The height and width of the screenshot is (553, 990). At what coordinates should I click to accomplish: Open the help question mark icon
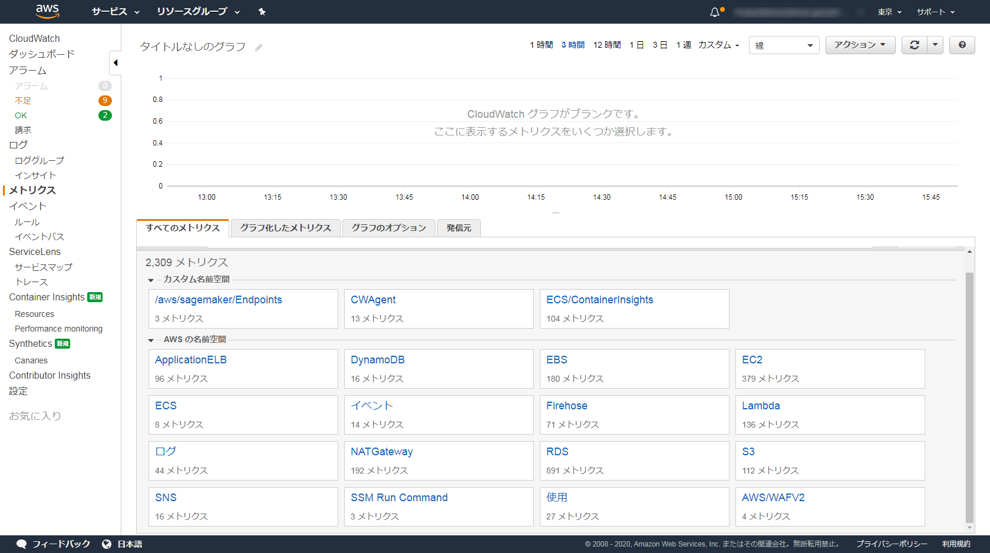click(962, 45)
